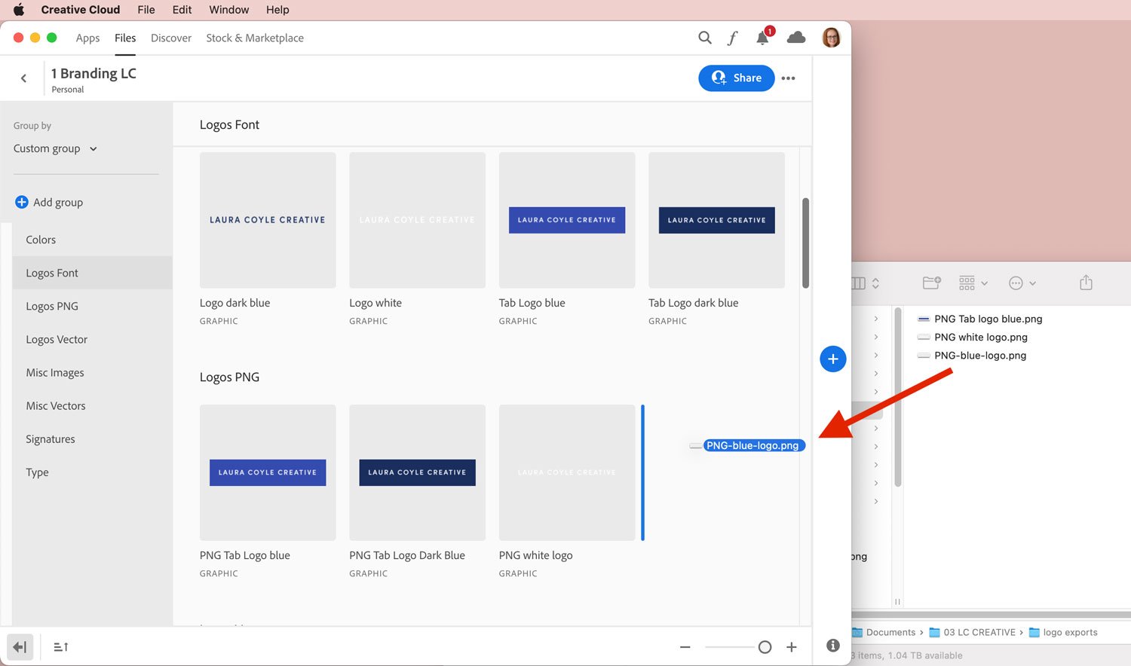
Task: Open the File menu
Action: pyautogui.click(x=146, y=10)
